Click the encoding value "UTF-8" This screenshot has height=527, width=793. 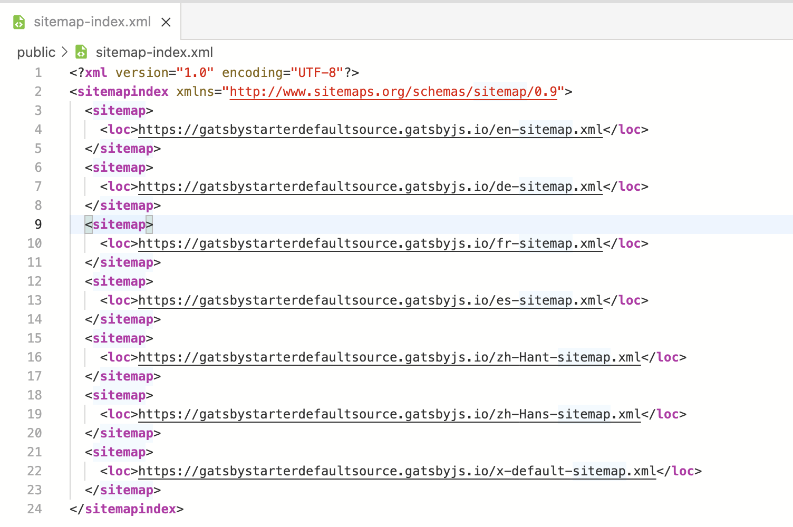[x=317, y=73]
